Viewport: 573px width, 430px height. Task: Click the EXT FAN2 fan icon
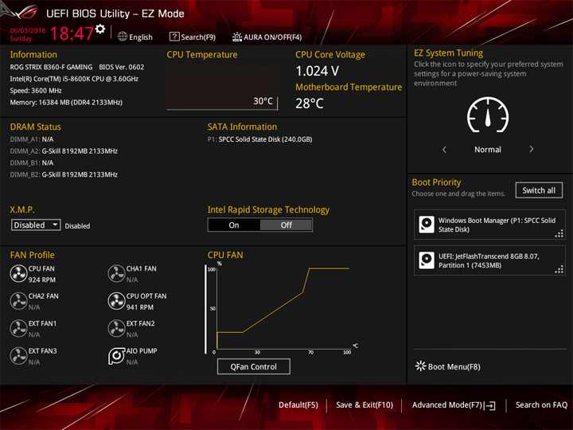pyautogui.click(x=116, y=329)
